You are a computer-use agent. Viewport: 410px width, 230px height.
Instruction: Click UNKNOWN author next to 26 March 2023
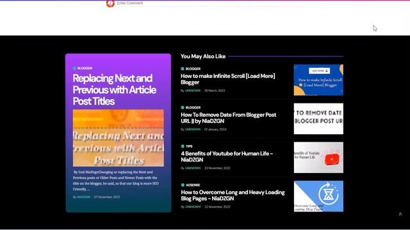click(193, 91)
